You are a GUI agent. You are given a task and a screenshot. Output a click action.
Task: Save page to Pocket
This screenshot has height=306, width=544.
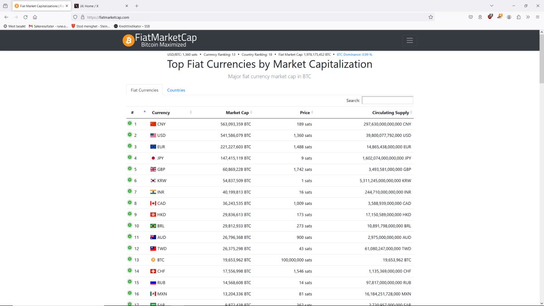point(471,17)
